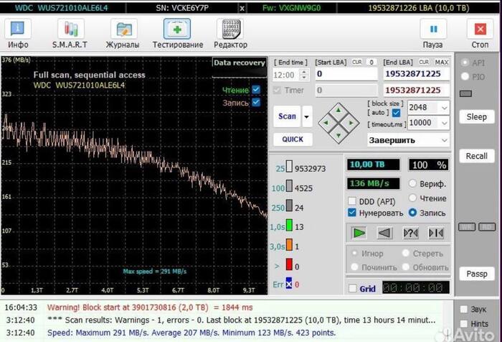
Task: Click the Пауза pause icon
Action: [x=433, y=29]
